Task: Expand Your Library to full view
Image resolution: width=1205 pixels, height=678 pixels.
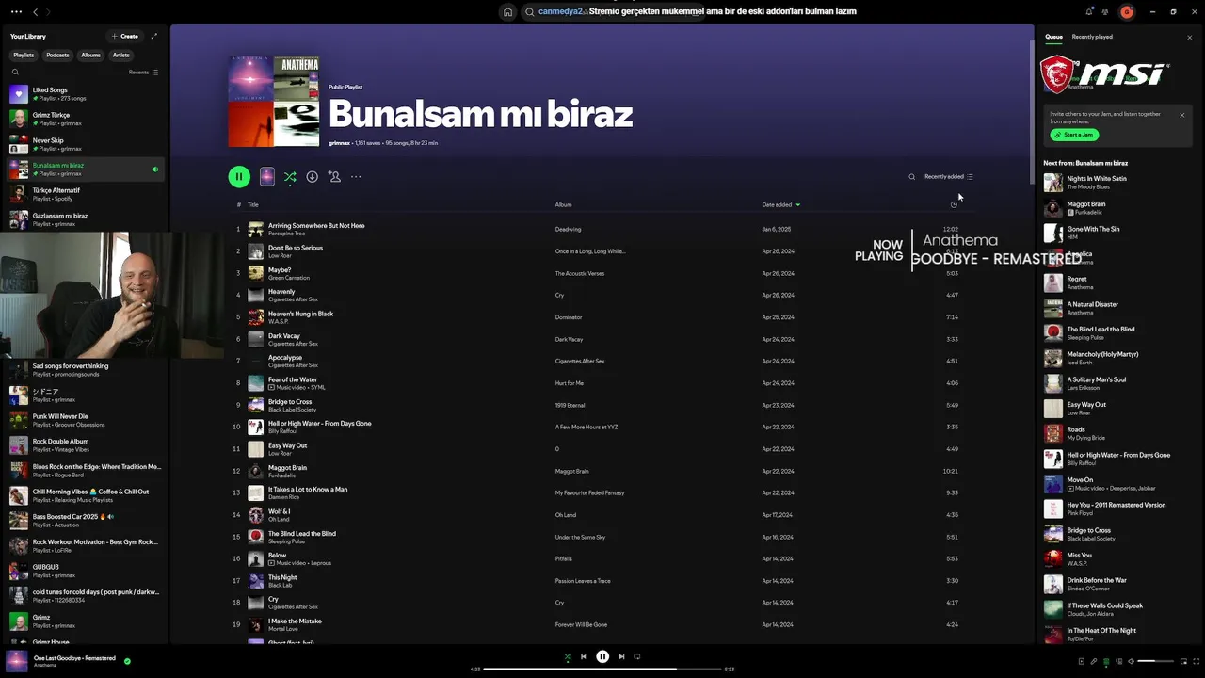Action: (x=154, y=36)
